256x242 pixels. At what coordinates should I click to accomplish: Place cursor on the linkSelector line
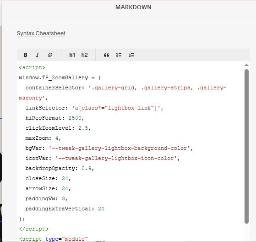[94, 108]
